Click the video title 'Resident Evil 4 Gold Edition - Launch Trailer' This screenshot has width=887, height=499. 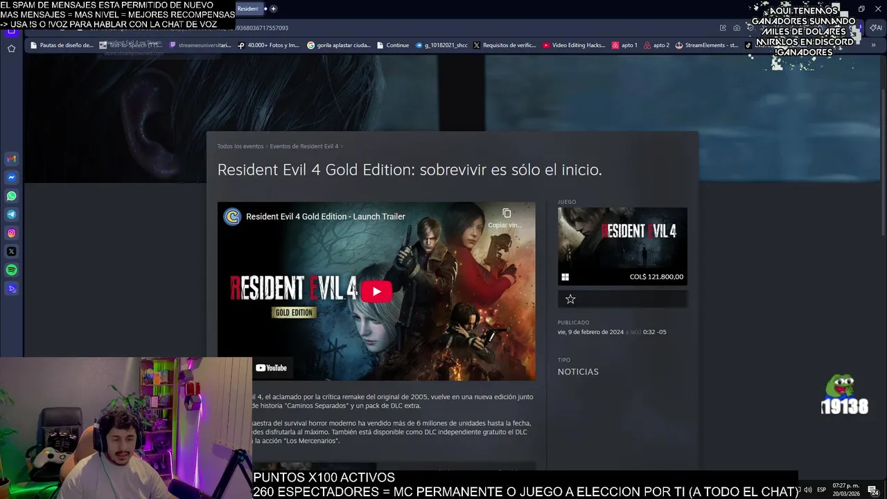tap(326, 216)
